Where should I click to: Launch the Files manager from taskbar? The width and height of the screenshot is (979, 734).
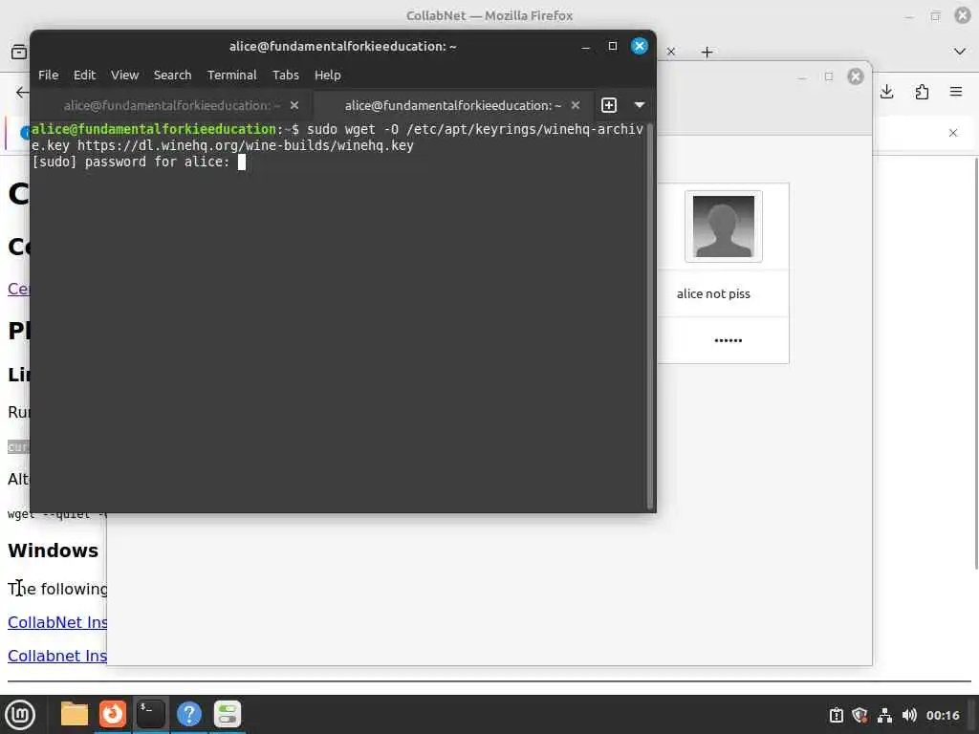75,714
